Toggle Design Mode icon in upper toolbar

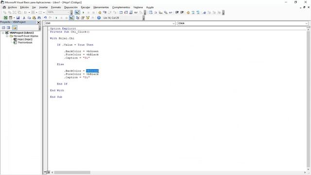coord(77,13)
